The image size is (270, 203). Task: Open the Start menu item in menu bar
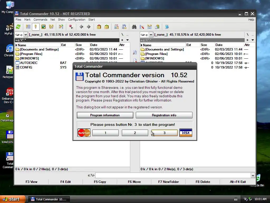[x=91, y=20]
